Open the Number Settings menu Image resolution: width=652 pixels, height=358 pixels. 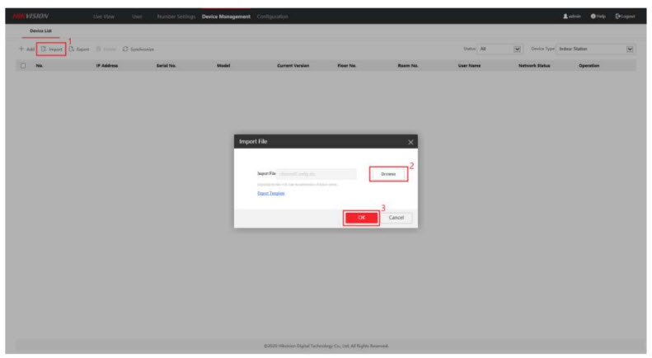[175, 17]
